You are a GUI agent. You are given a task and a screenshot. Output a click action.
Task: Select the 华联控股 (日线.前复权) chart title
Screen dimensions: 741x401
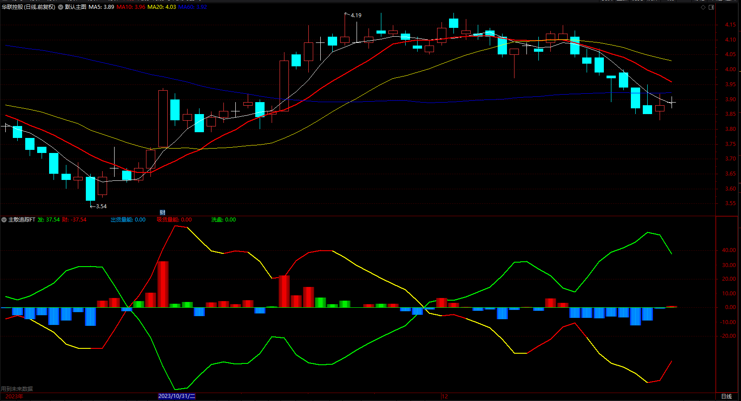coord(29,7)
